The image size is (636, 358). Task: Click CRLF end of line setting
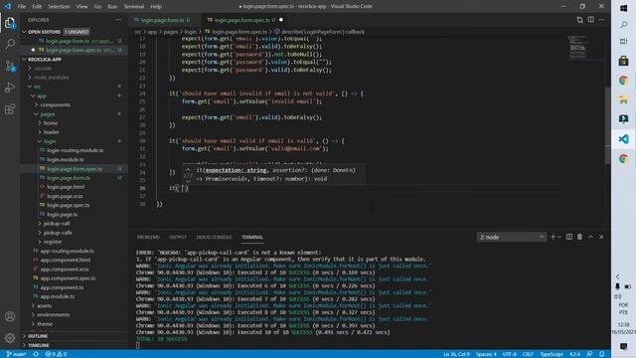pos(528,354)
